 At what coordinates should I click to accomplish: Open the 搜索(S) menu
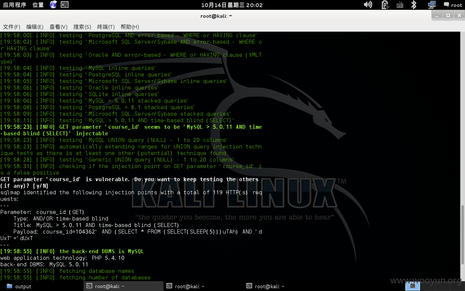[82, 27]
